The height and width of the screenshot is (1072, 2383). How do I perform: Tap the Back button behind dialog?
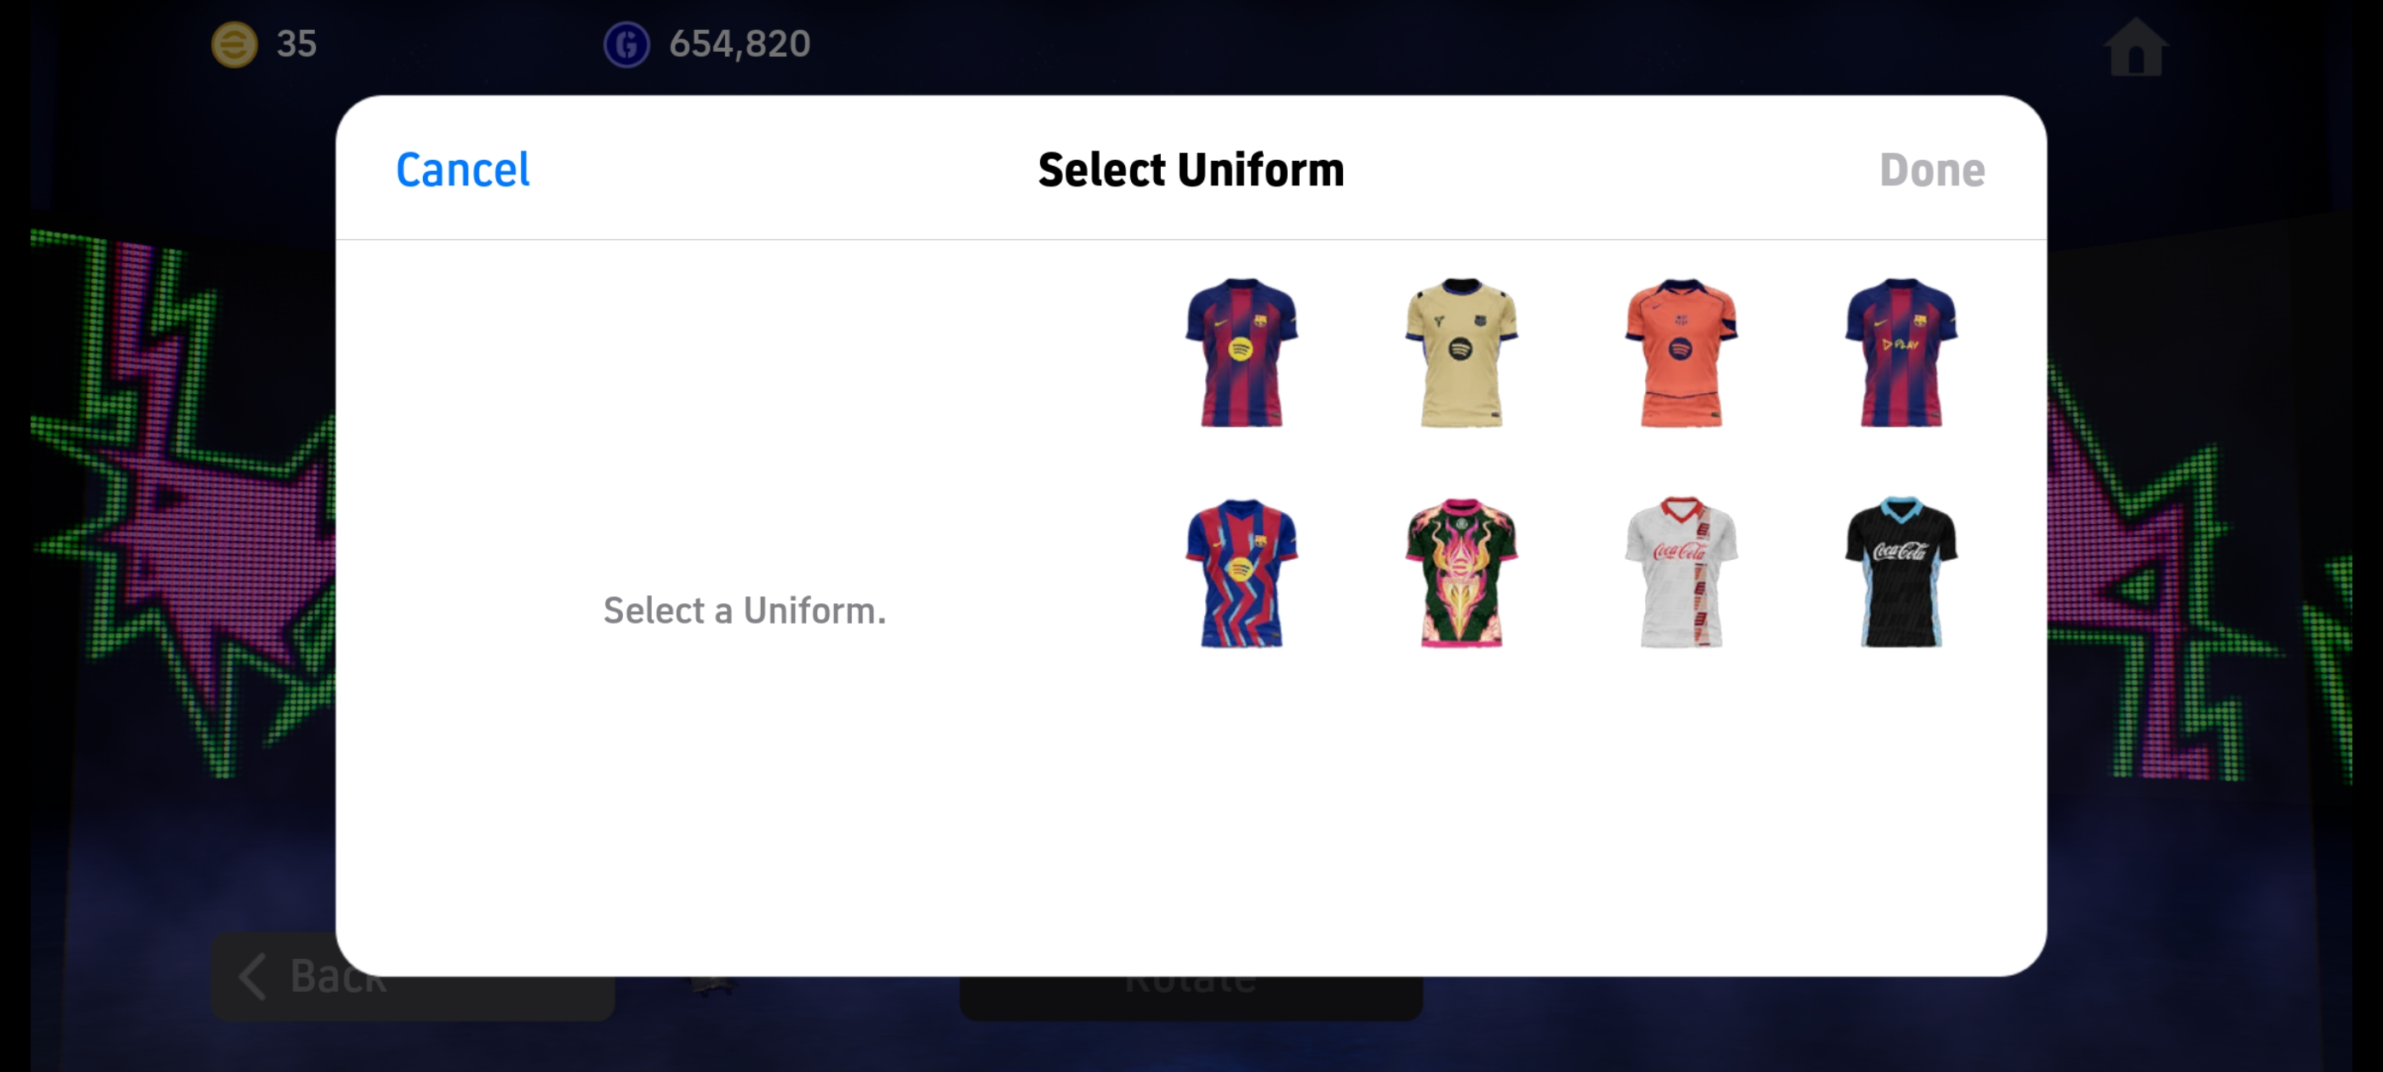coord(413,997)
